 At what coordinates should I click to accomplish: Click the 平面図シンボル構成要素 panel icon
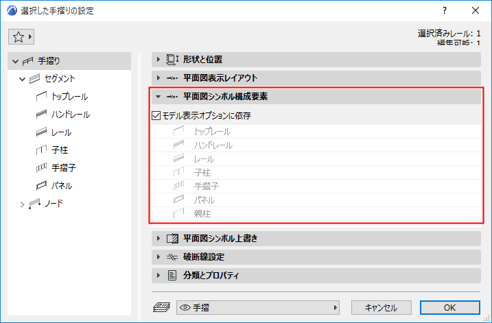172,97
